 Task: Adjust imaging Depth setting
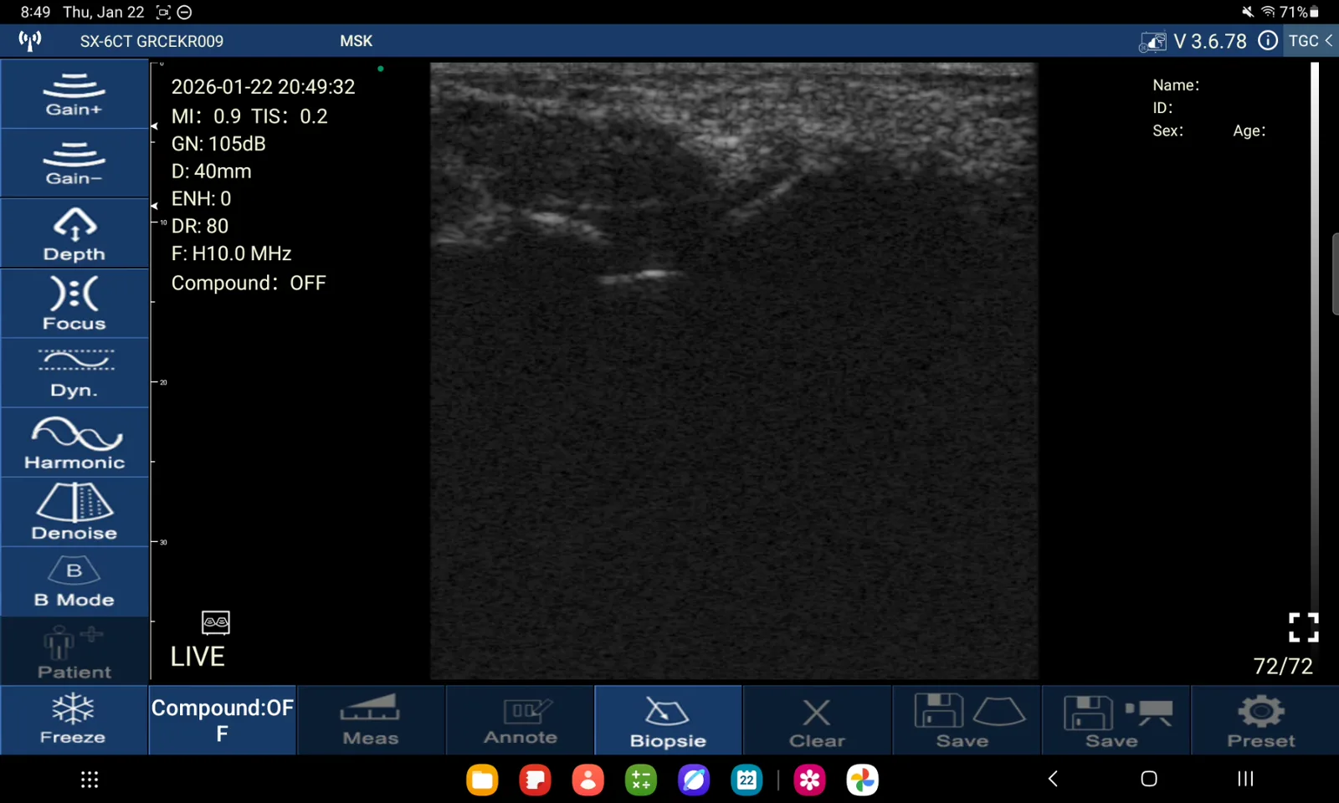[74, 233]
